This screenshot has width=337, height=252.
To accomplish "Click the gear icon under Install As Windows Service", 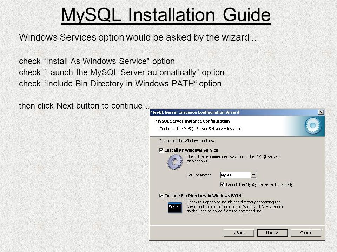I will click(x=175, y=162).
